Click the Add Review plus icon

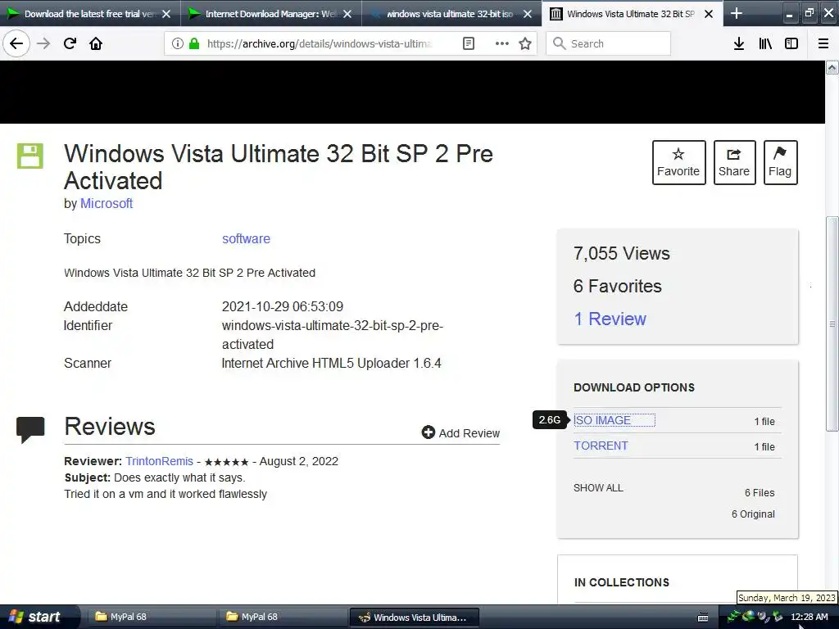[428, 432]
